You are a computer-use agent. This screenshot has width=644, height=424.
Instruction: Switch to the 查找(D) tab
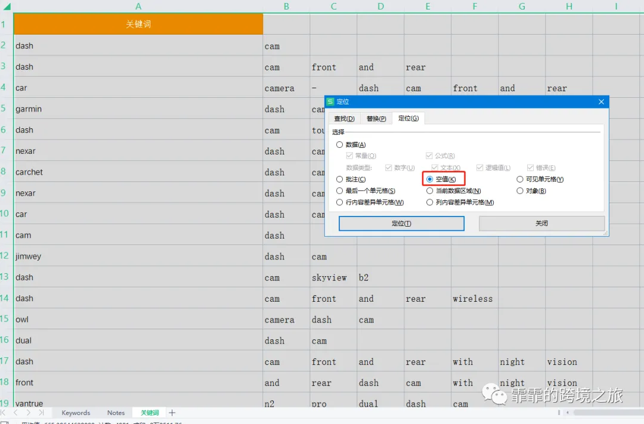coord(344,118)
